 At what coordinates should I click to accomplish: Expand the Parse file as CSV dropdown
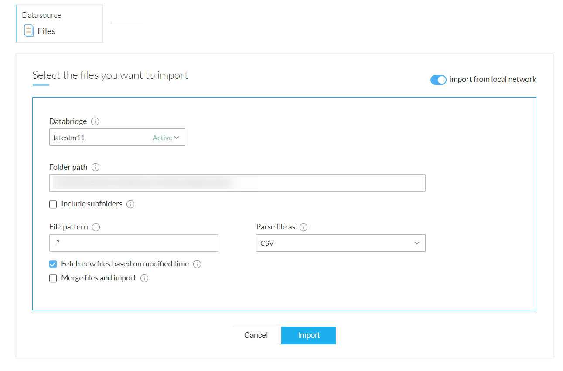tap(340, 243)
